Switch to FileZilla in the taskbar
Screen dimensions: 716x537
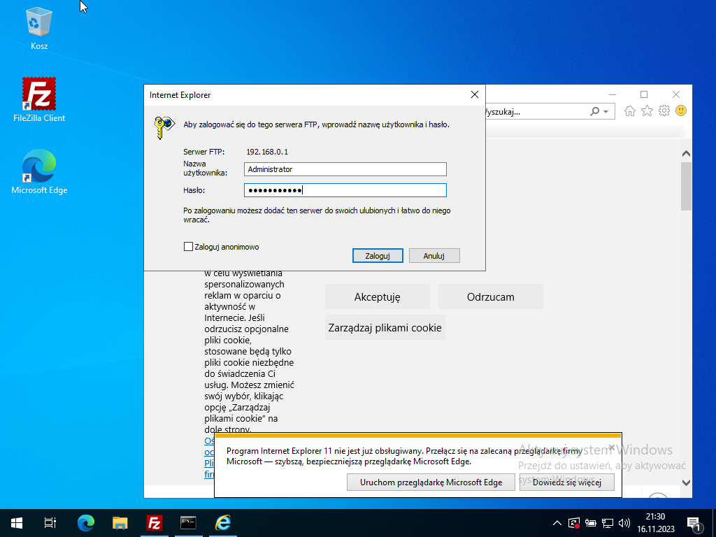[x=155, y=523]
